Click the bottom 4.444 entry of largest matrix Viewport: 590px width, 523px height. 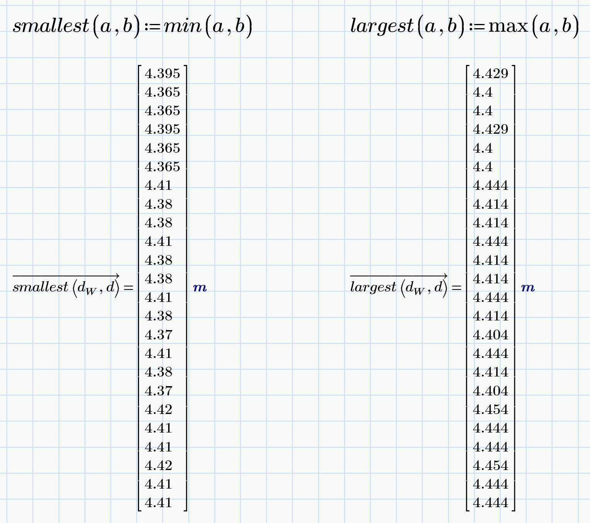click(491, 503)
